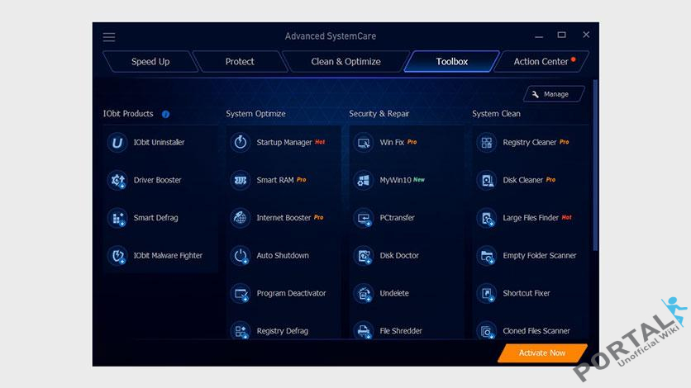
Task: Click the Program Deactivator icon
Action: [241, 293]
